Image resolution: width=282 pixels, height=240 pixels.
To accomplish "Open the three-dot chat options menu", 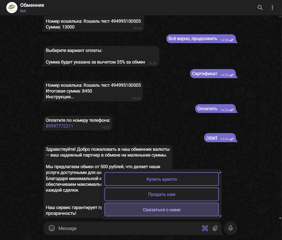I will pyautogui.click(x=272, y=8).
